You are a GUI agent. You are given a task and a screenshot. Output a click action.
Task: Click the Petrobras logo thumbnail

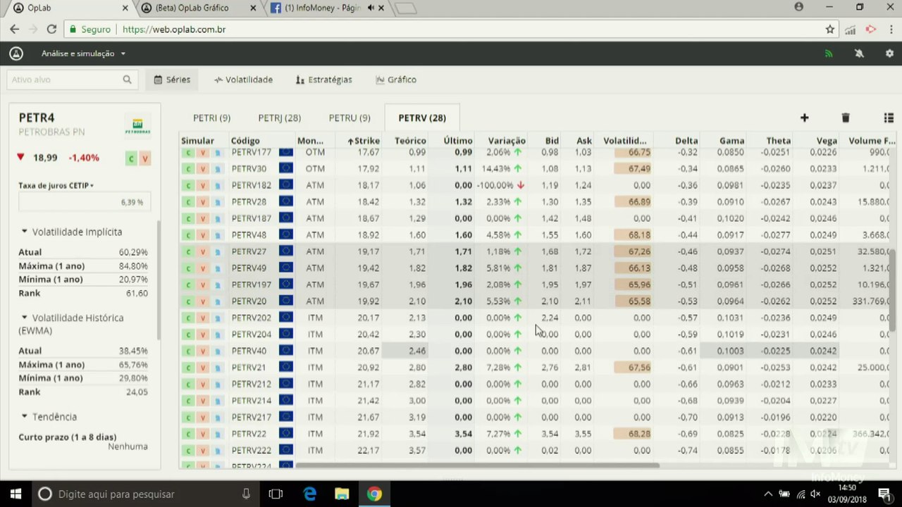pos(137,125)
